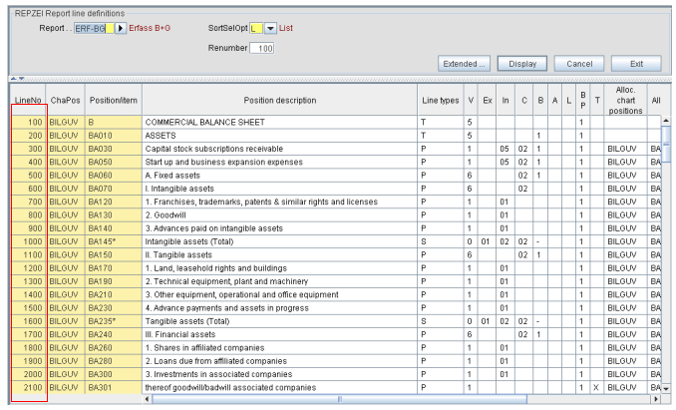The height and width of the screenshot is (410, 676).
Task: Click 1. Land, leasehold rights and buildings
Action: pos(280,268)
